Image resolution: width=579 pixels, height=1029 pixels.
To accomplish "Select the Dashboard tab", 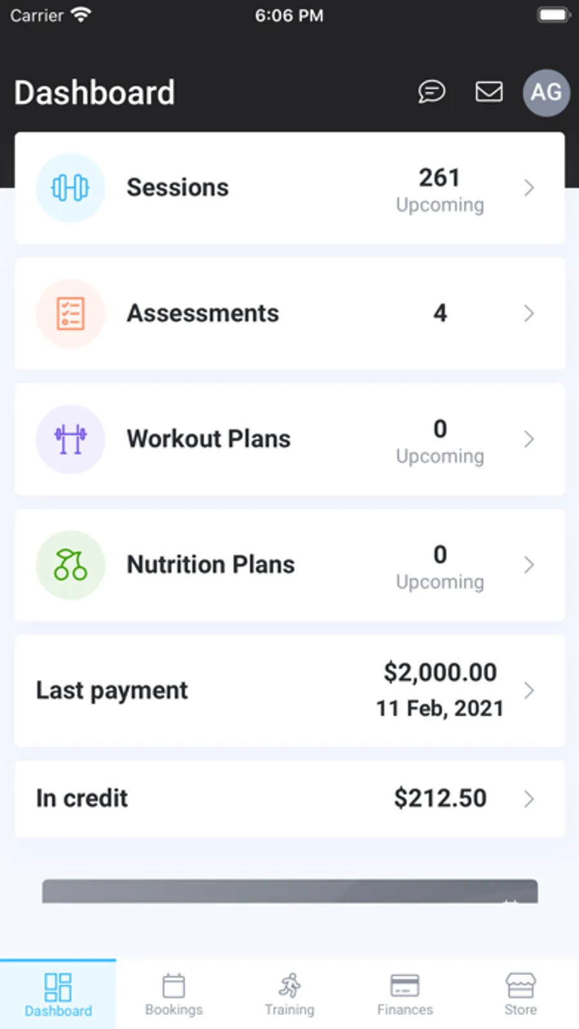I will point(58,994).
